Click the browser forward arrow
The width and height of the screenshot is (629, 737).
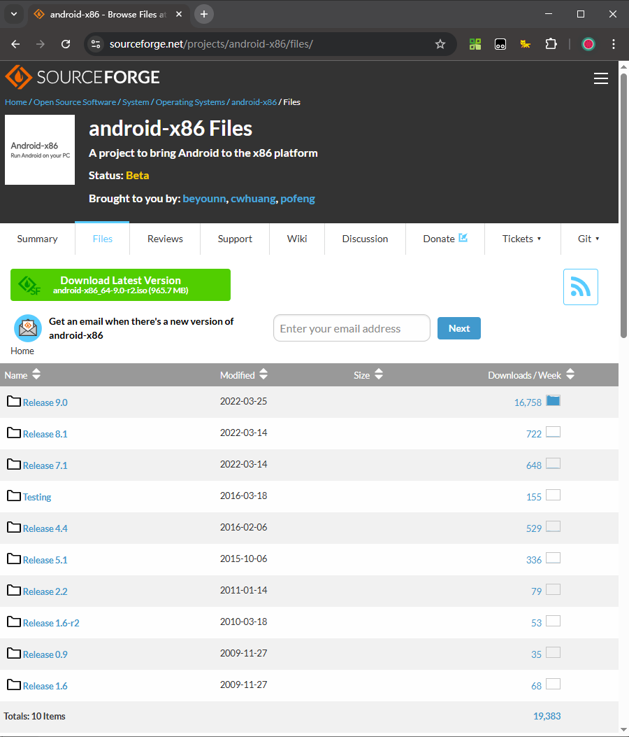[x=41, y=44]
